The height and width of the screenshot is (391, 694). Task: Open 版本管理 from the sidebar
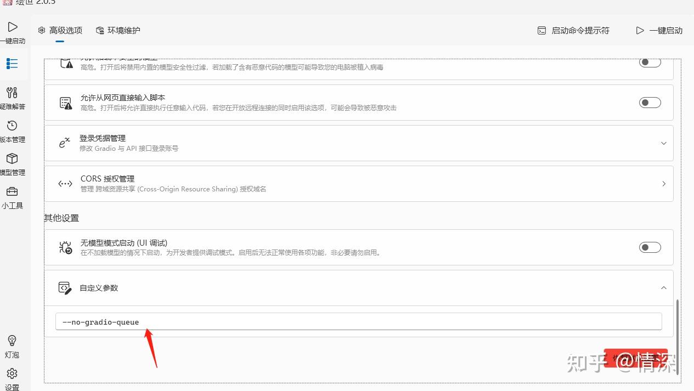[x=12, y=131]
